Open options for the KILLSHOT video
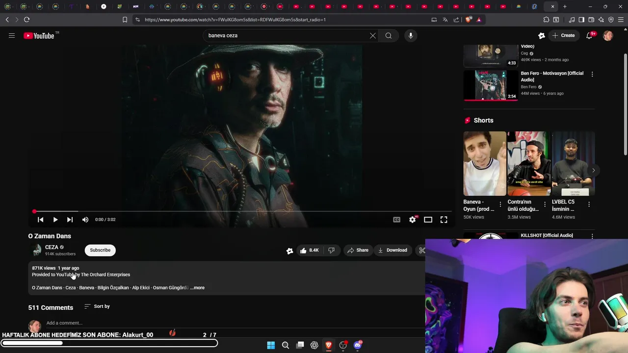 [x=592, y=236]
